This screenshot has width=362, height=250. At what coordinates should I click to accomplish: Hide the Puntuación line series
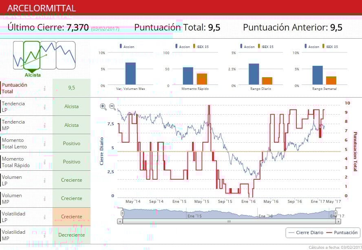342,233
